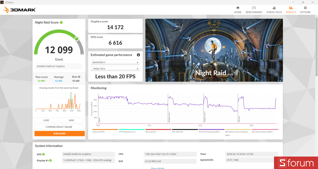Image resolution: width=318 pixels, height=169 pixels.
Task: Click the DISPLAY1 1920 × 1080 field
Action: (89, 160)
